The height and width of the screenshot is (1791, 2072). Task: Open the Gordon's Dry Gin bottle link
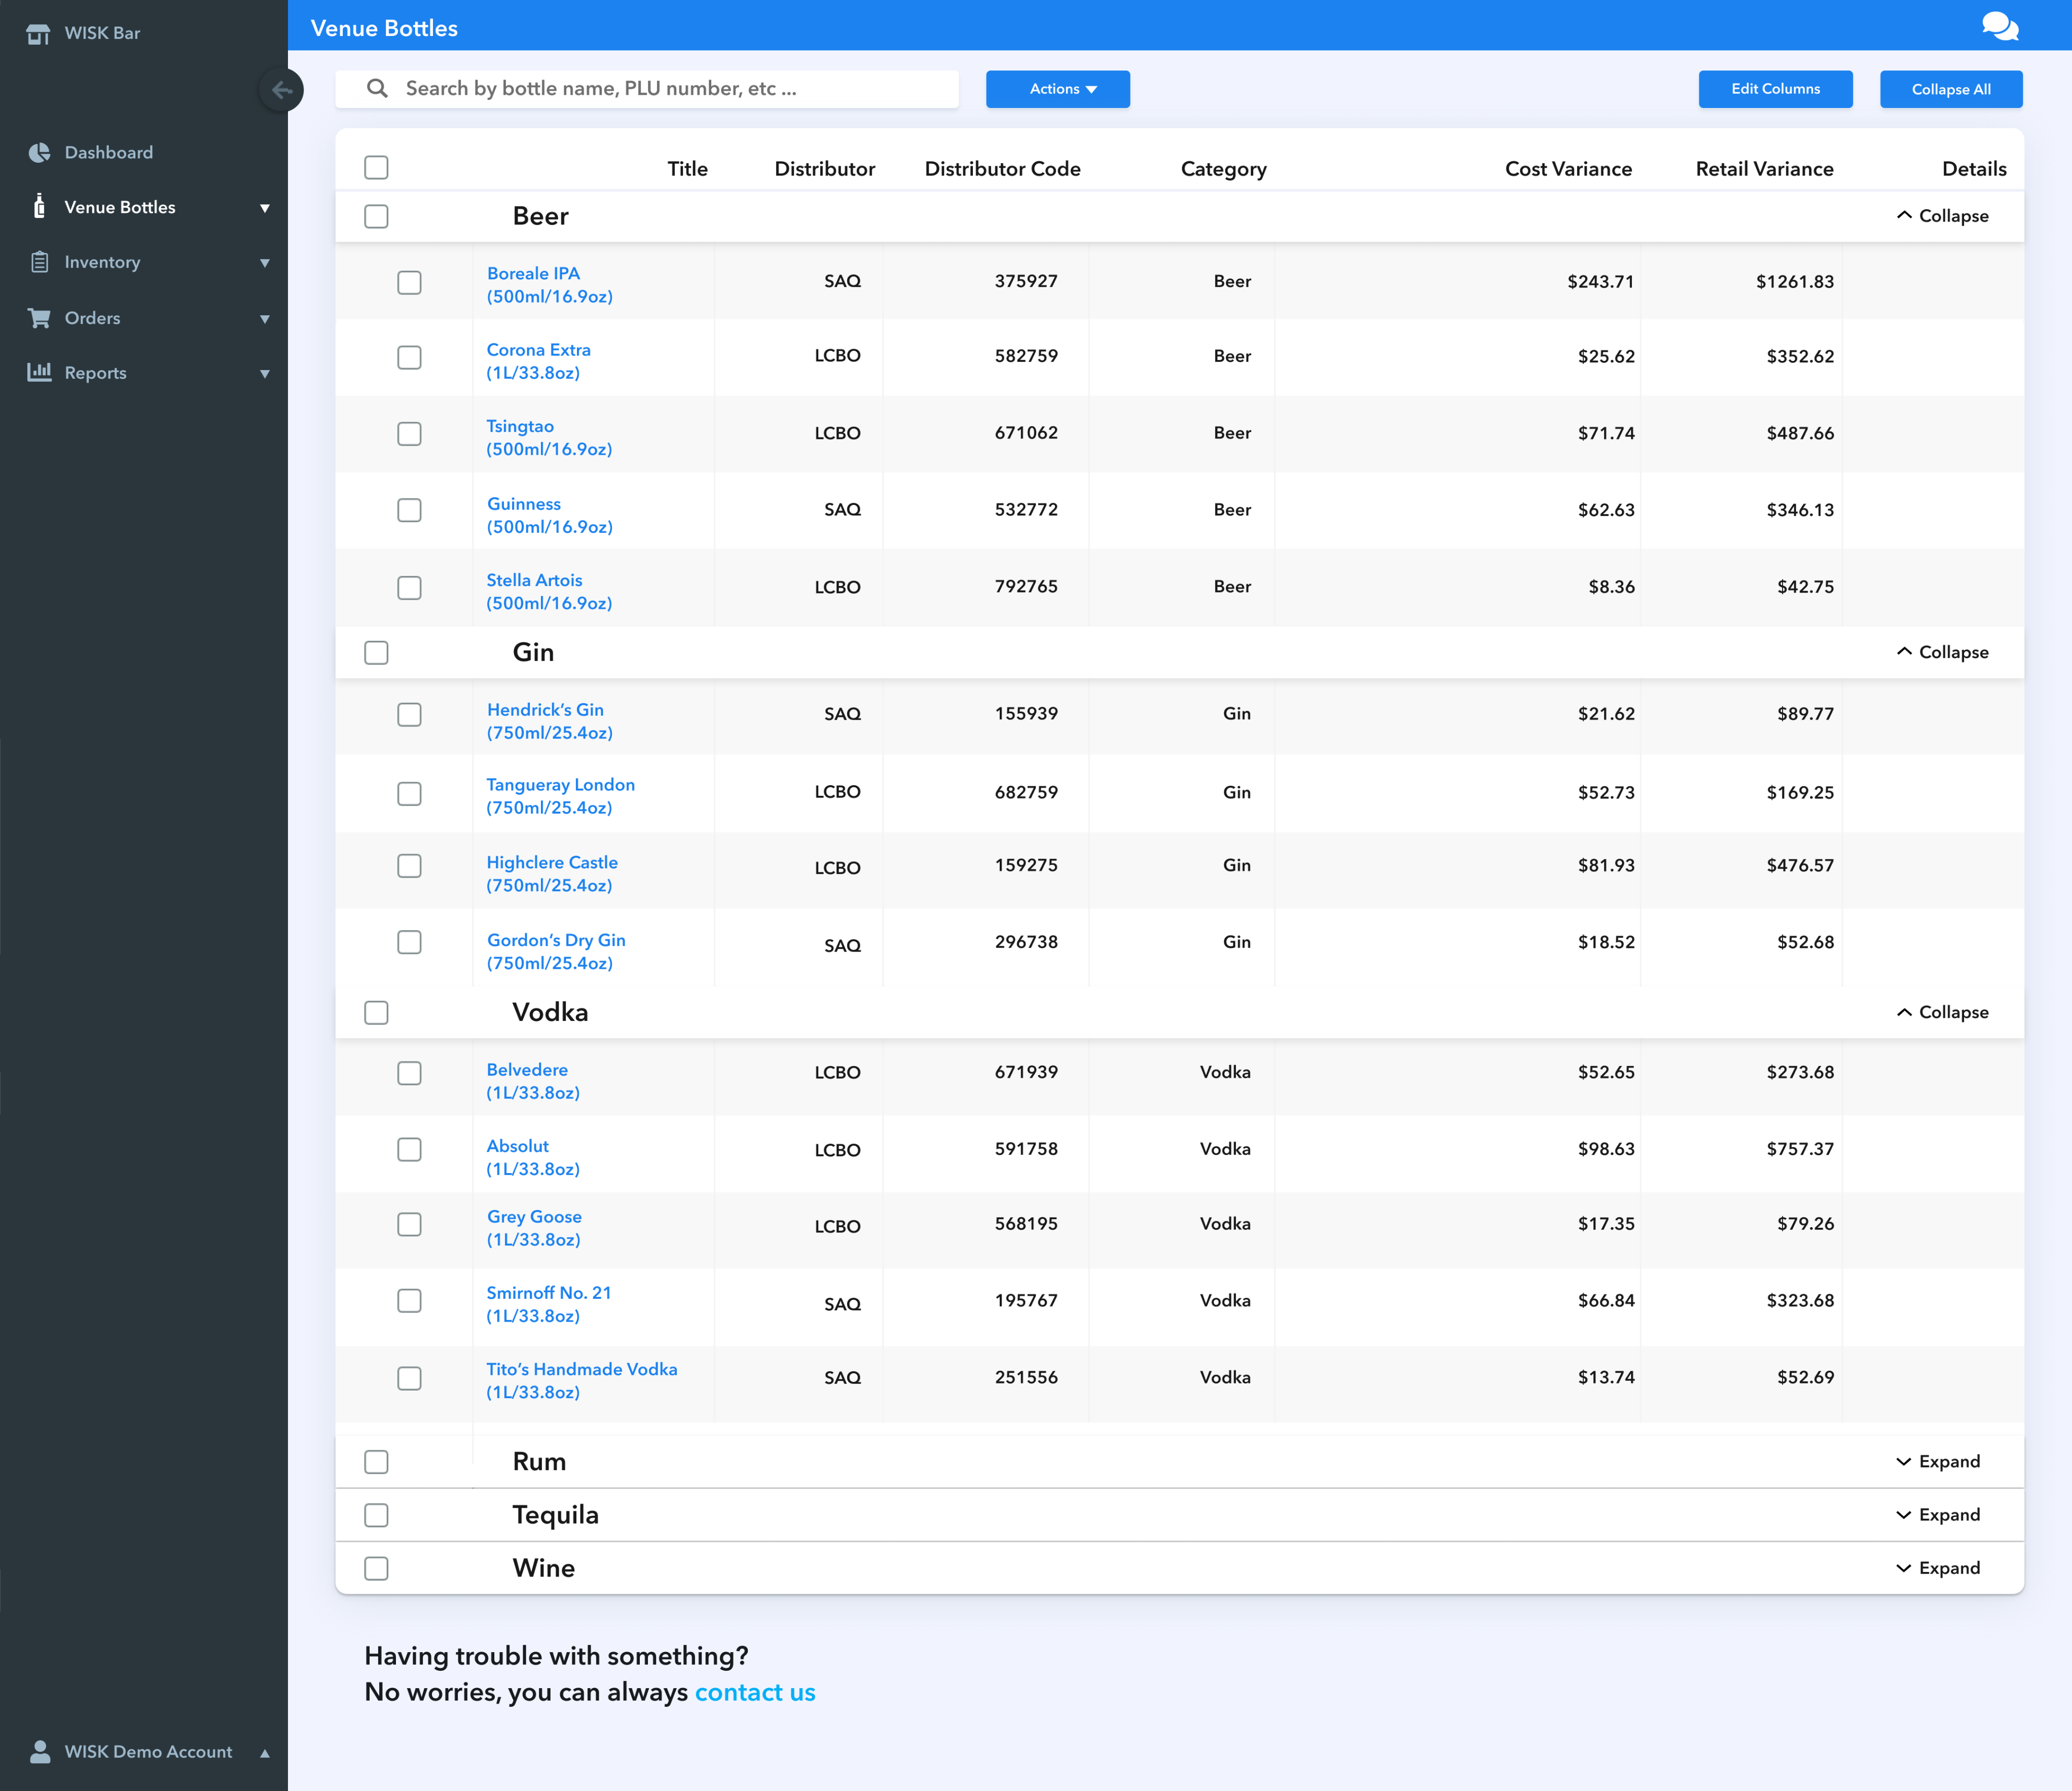pyautogui.click(x=556, y=951)
